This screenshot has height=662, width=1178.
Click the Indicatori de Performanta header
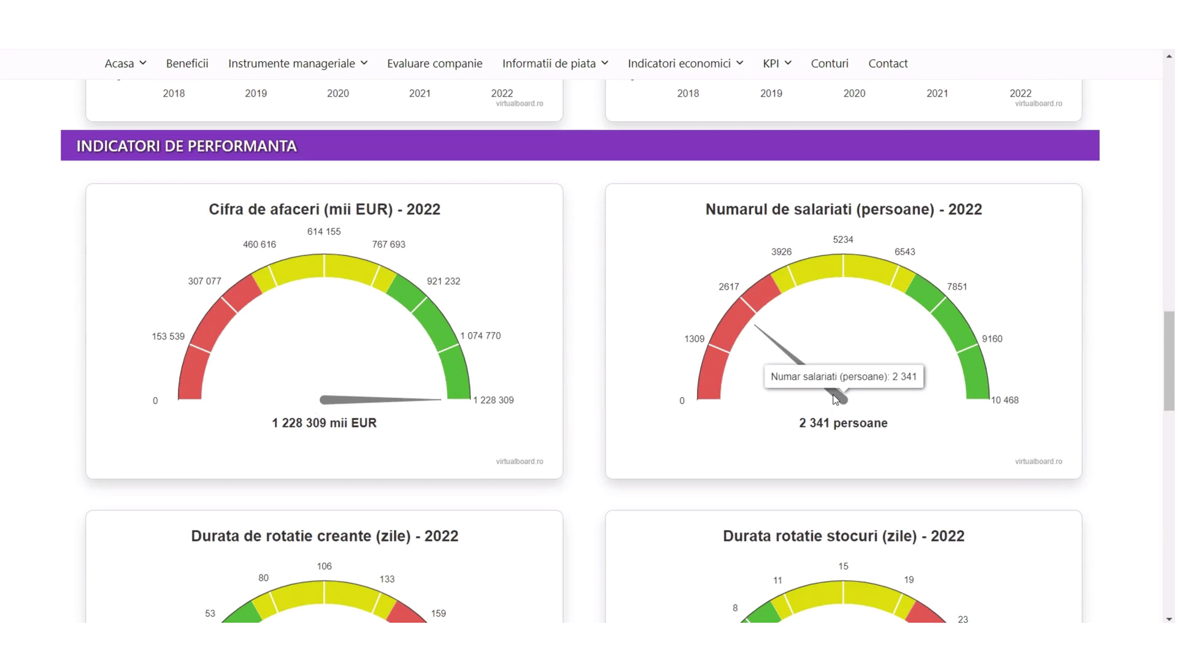(187, 146)
